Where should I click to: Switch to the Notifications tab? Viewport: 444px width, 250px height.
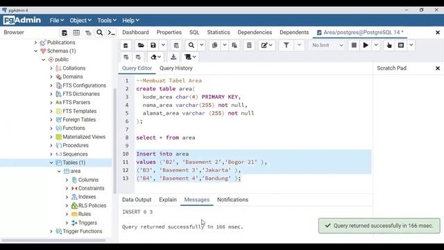(x=232, y=199)
